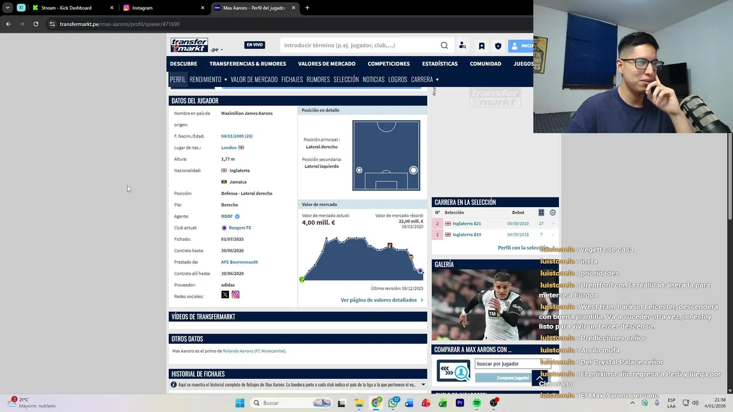The height and width of the screenshot is (412, 733).
Task: Click the Rangers FC crest icon
Action: (x=224, y=228)
